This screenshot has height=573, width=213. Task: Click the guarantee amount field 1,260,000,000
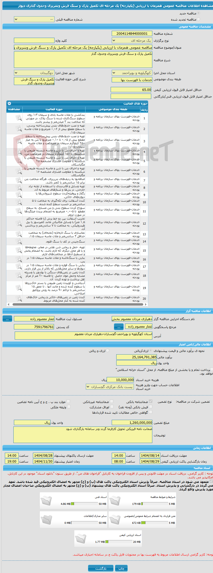(132, 422)
